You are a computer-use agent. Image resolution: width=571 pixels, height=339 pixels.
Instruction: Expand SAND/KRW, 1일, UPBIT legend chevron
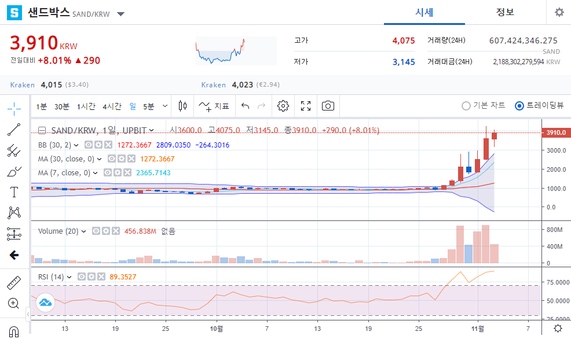point(152,130)
